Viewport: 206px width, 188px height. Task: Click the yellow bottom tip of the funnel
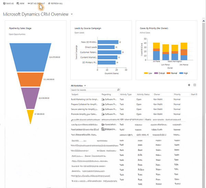(x=30, y=116)
